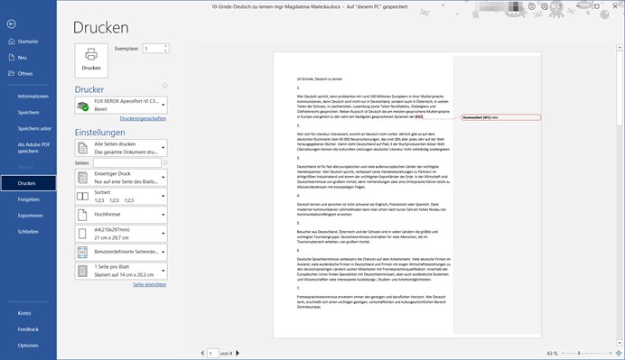The height and width of the screenshot is (360, 625).
Task: Open Optionen in the sidebar
Action: click(x=28, y=346)
